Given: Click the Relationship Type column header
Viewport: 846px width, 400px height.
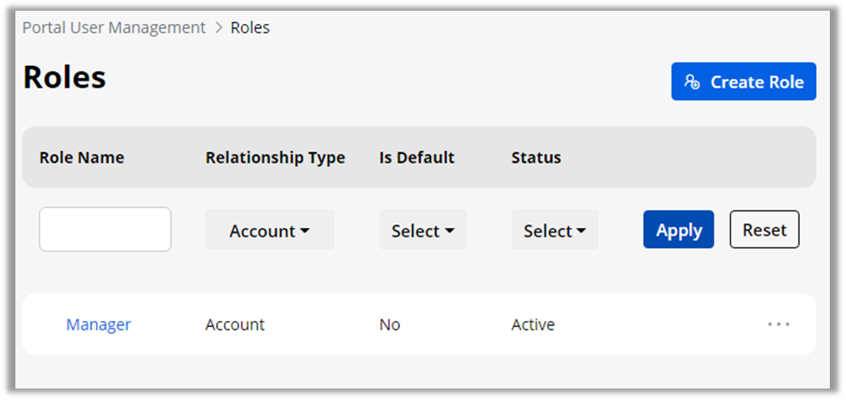Looking at the screenshot, I should point(275,157).
